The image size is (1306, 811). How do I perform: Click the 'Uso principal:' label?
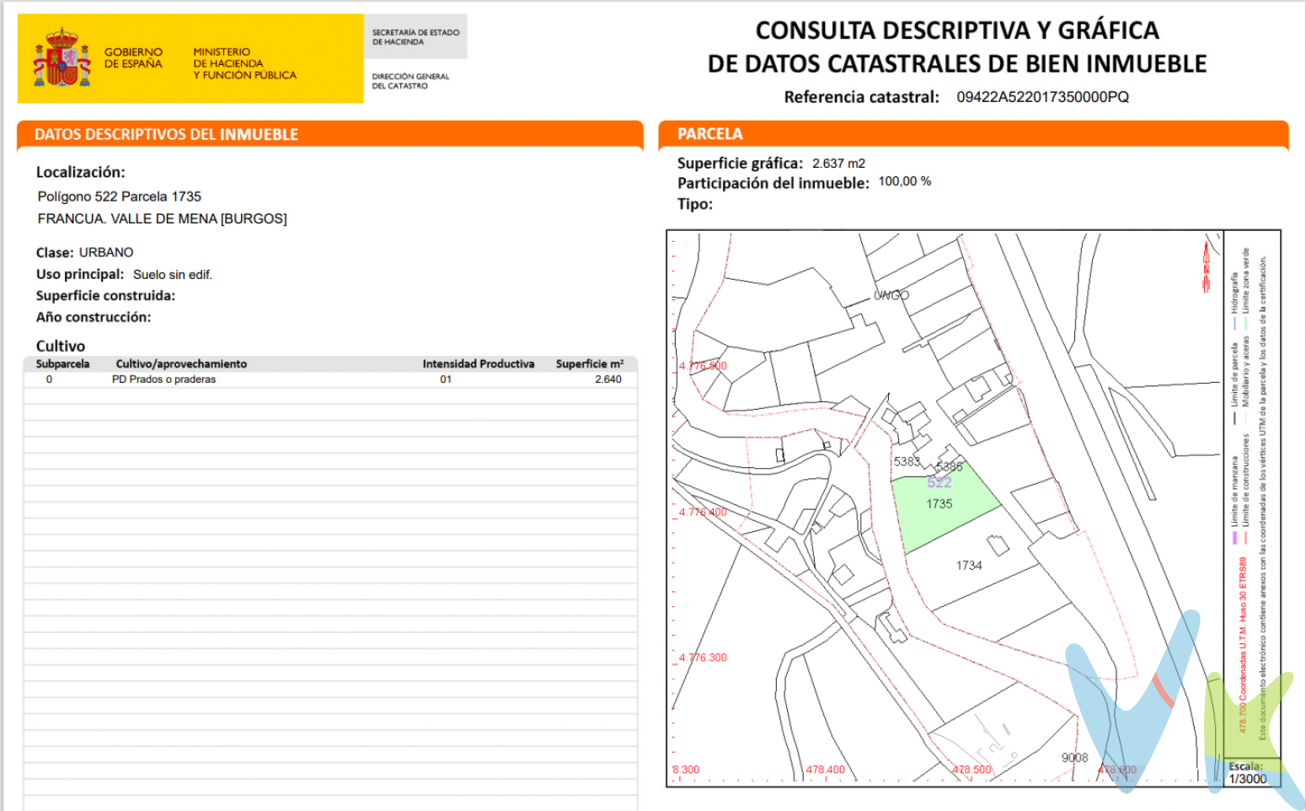coord(79,275)
